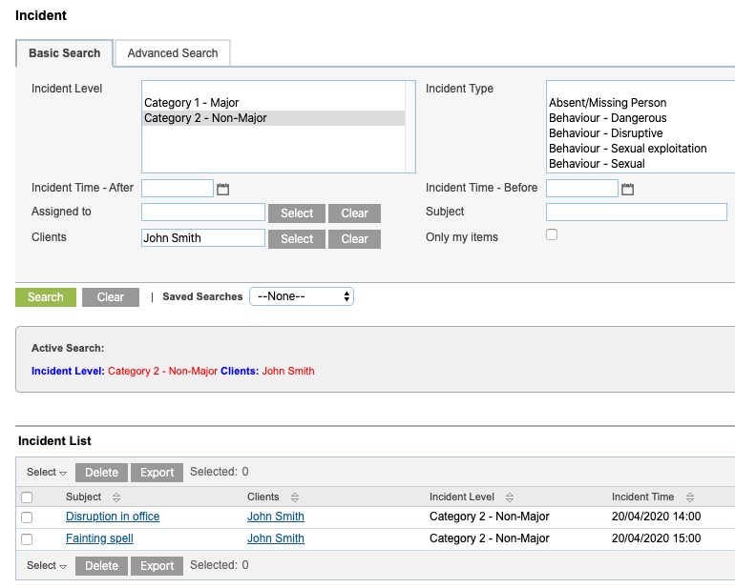
Task: Sort list by Clients column arrows
Action: point(294,497)
